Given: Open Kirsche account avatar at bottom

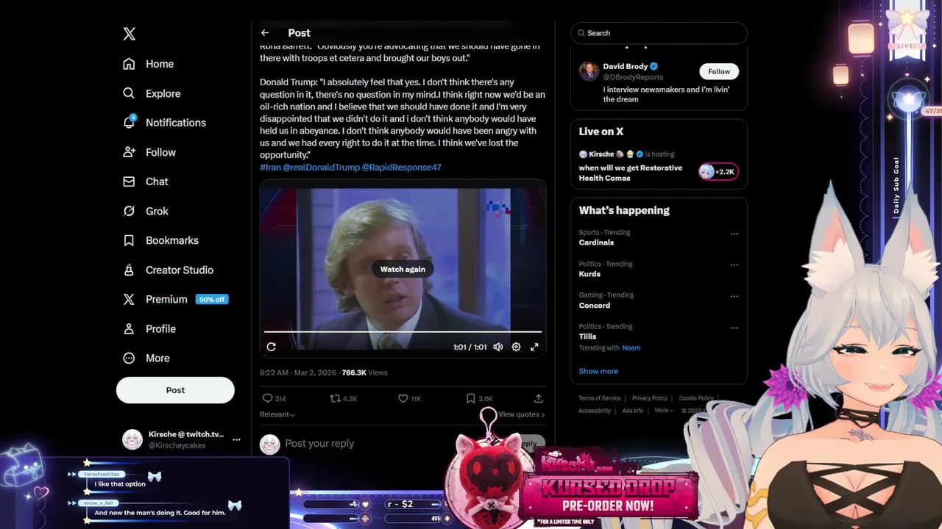Looking at the screenshot, I should click(x=132, y=439).
